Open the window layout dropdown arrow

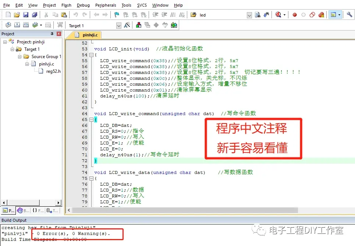click(x=339, y=15)
